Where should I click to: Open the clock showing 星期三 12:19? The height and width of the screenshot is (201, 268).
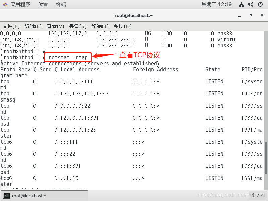tap(216, 4)
